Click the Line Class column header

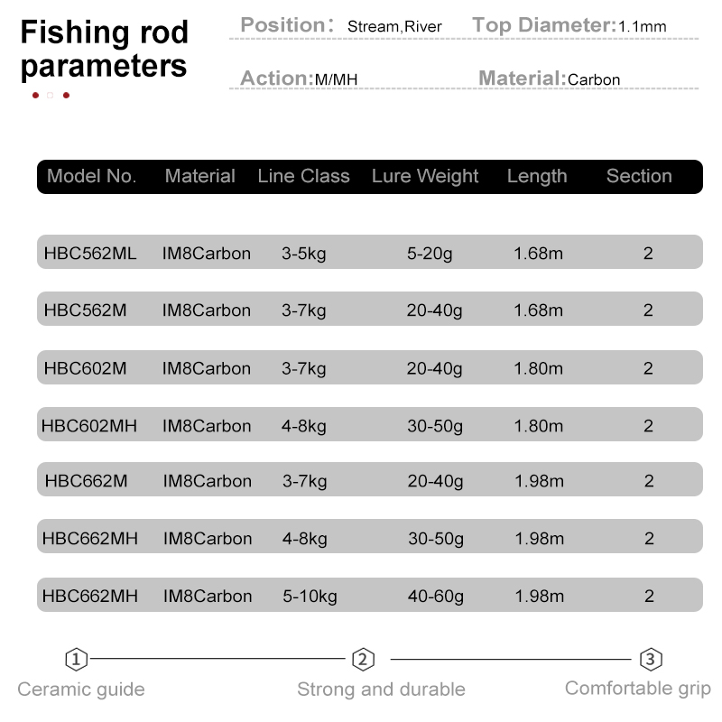(x=303, y=176)
